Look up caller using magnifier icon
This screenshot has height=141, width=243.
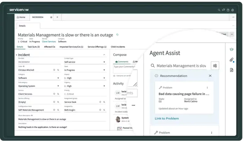[x=58, y=70]
